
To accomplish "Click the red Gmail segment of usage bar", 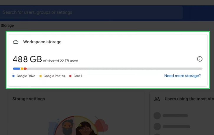I will click(25, 69).
